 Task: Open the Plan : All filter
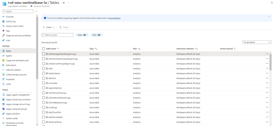[x=96, y=35]
